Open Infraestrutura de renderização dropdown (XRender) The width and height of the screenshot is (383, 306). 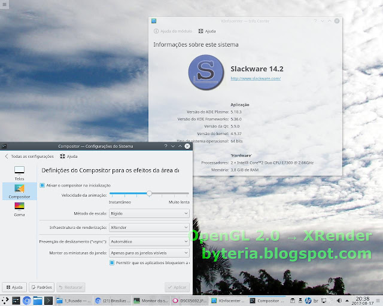[x=149, y=228]
